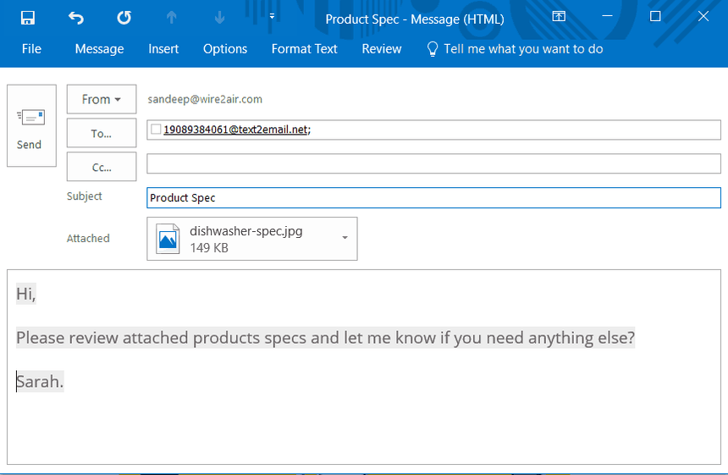Switch to the Format Text tab

[x=304, y=49]
